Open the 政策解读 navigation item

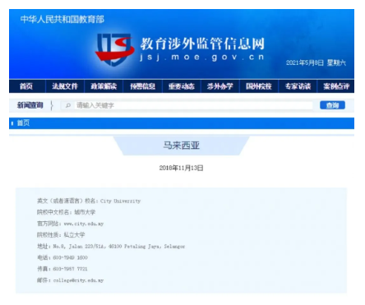104,86
